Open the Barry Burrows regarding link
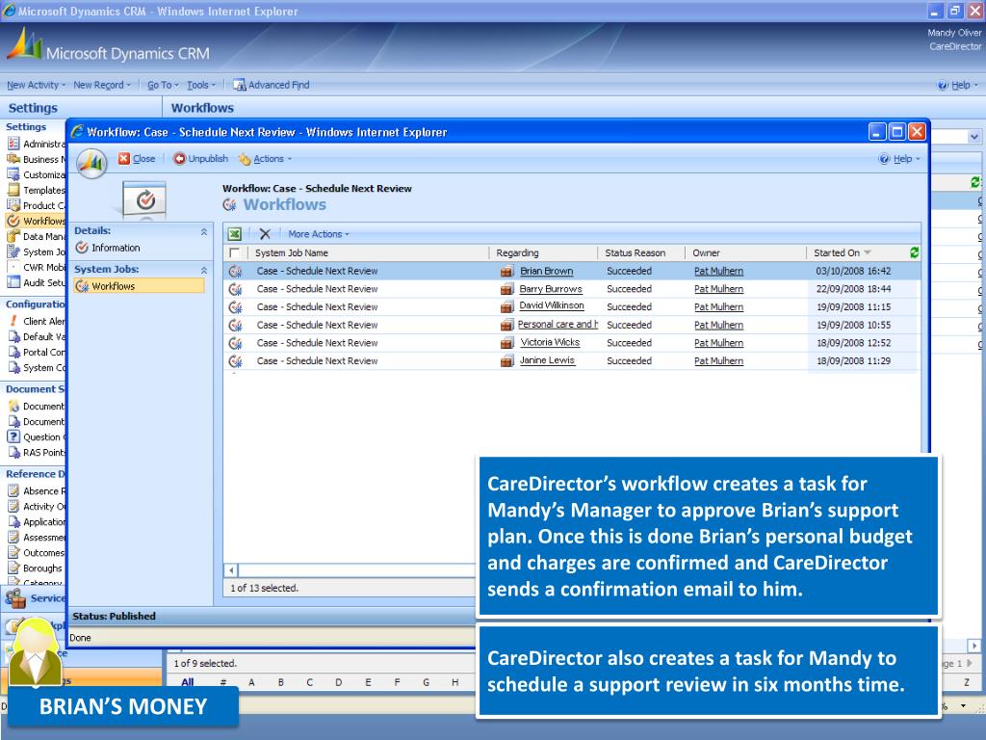The image size is (986, 740). pyautogui.click(x=551, y=289)
